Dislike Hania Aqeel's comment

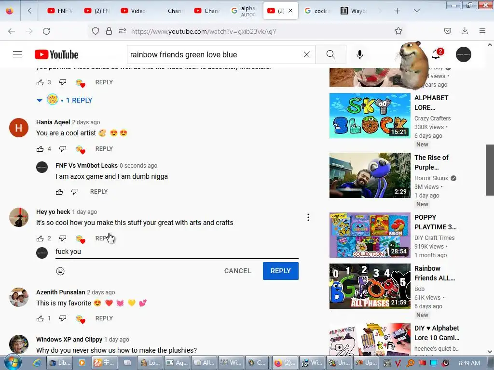(x=63, y=149)
